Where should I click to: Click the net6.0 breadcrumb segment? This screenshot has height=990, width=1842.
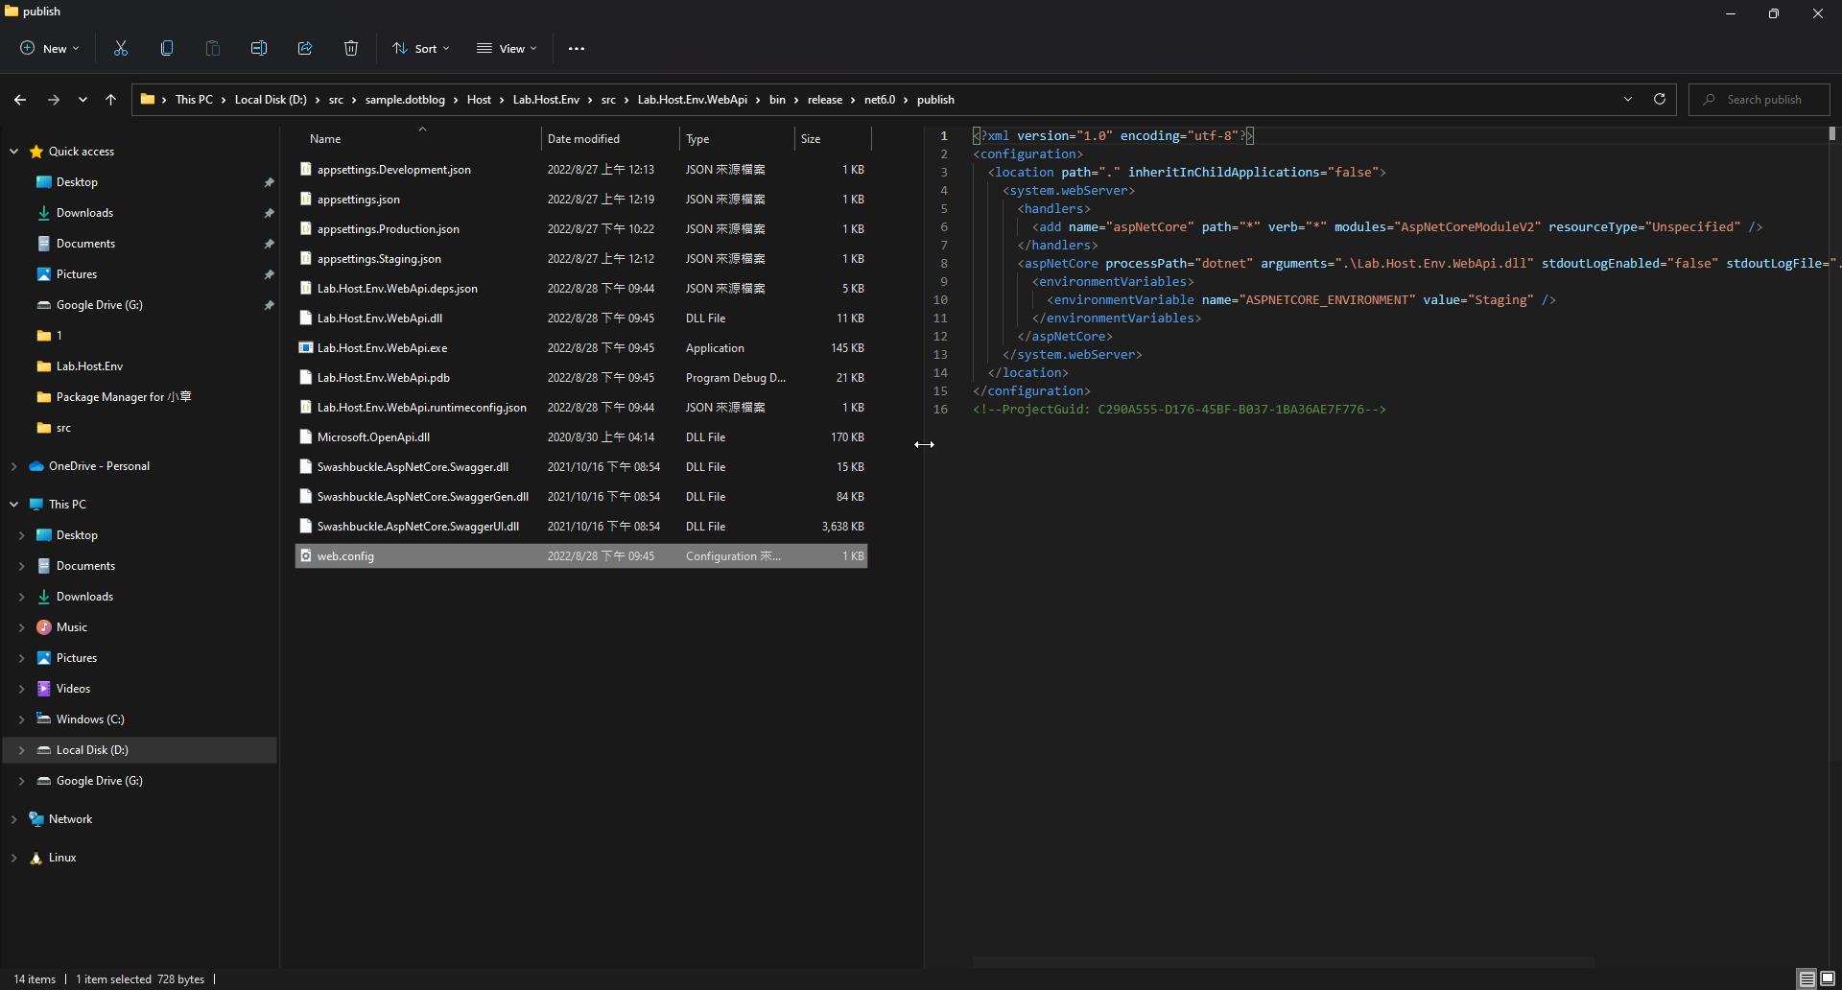pos(879,99)
